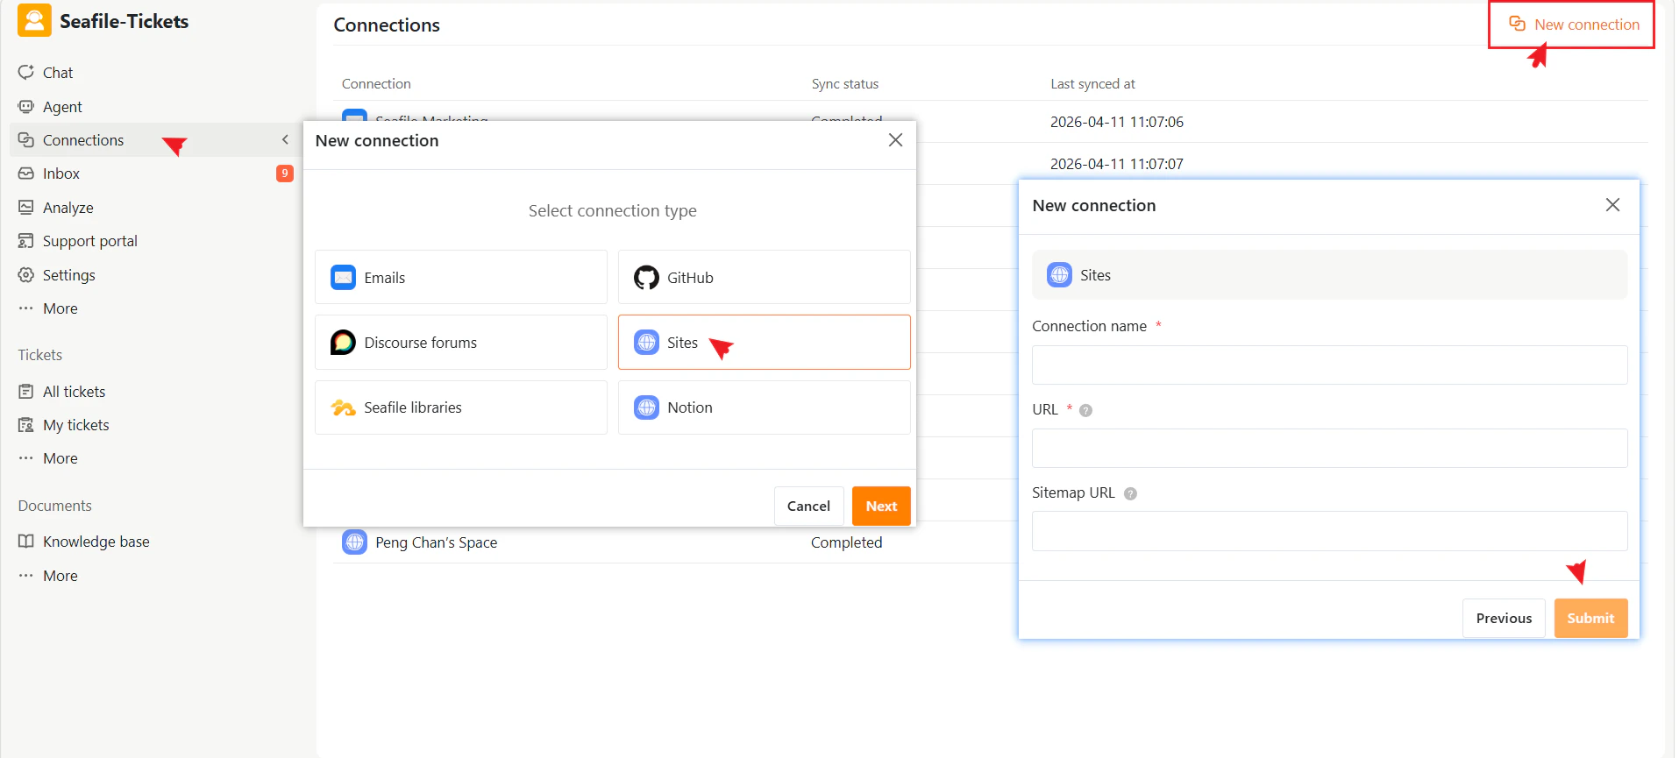This screenshot has height=758, width=1679.
Task: Close the Select connection type dialog
Action: point(895,140)
